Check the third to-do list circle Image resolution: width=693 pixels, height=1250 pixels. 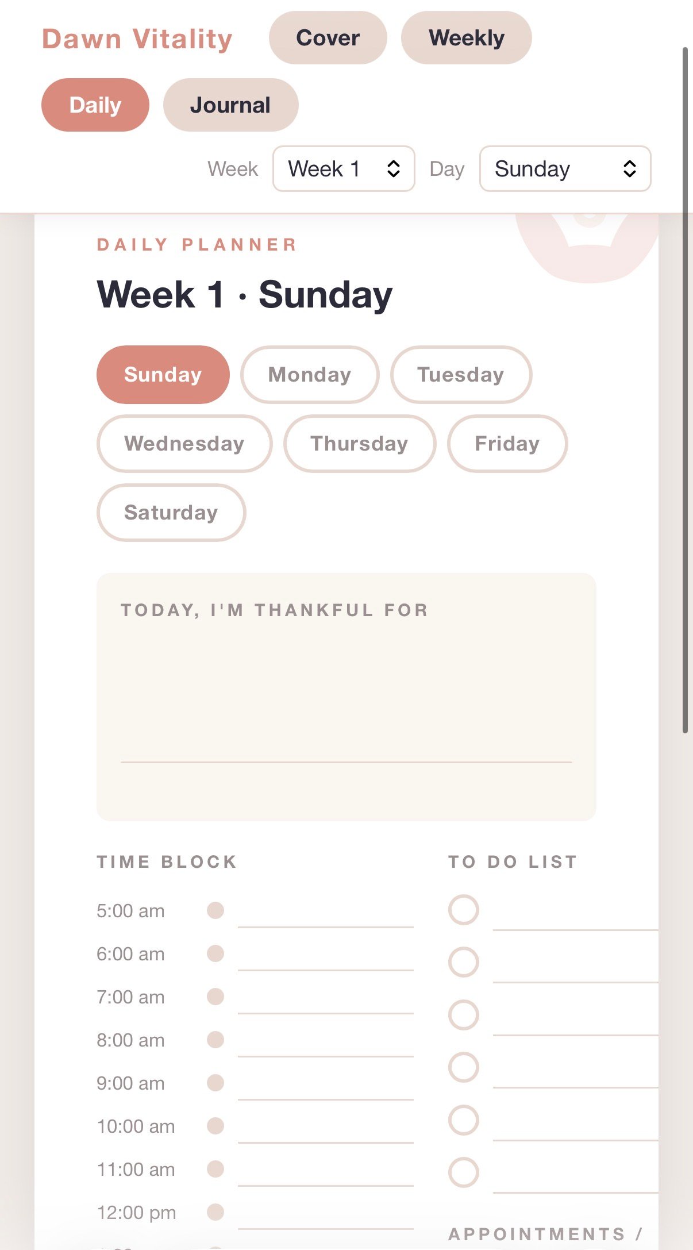point(464,1015)
